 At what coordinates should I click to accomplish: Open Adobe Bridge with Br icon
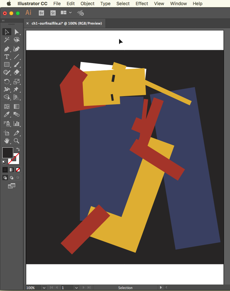(41, 13)
